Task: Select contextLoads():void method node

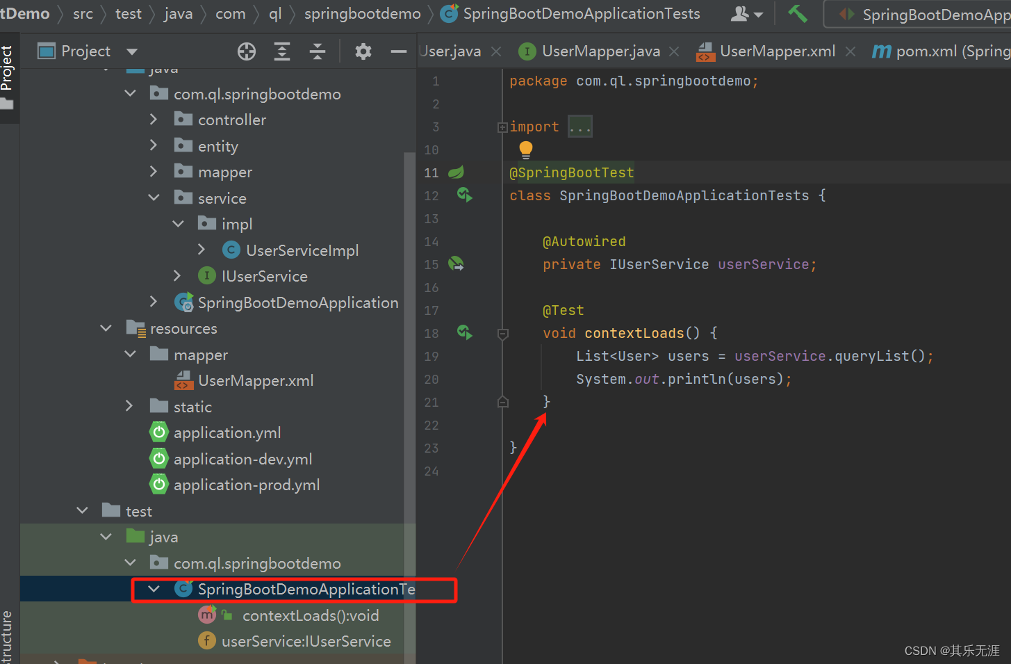Action: click(x=311, y=615)
